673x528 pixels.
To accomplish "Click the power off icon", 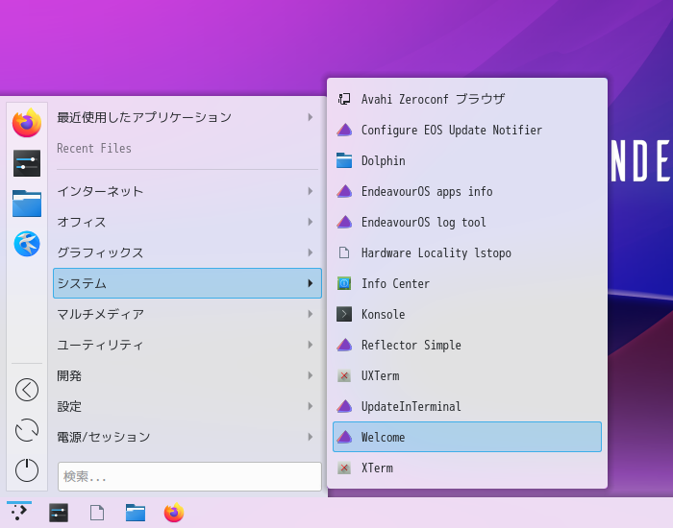I will 27,470.
